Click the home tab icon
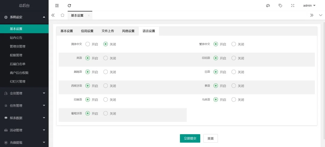325x147 pixels. point(62,15)
